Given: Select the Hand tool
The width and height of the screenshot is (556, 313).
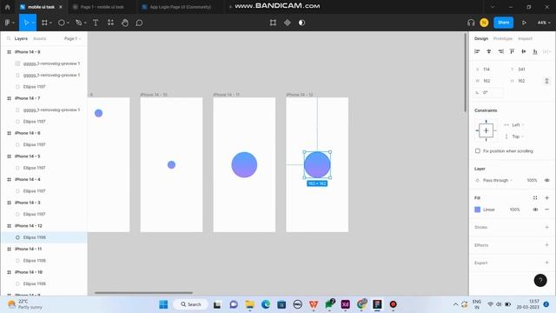Looking at the screenshot, I should point(125,23).
